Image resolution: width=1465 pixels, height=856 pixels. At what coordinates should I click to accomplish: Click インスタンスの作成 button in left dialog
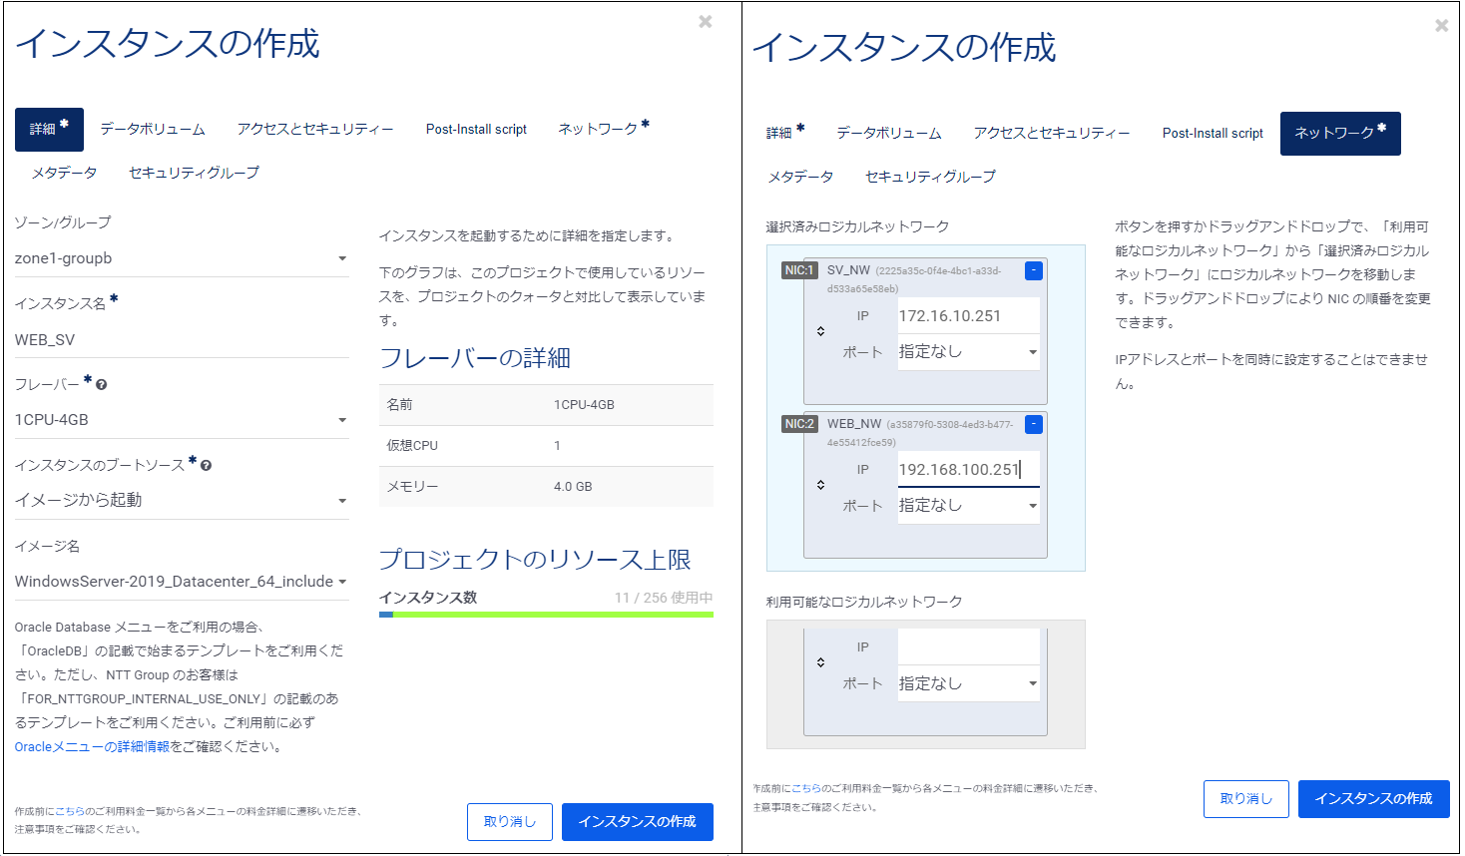(638, 822)
